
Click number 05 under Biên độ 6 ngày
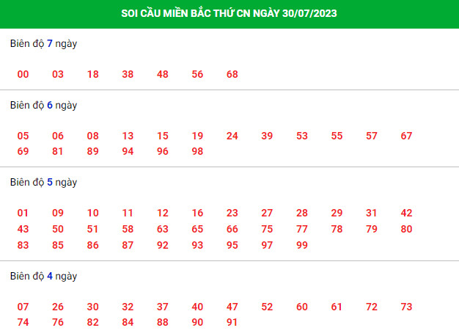coord(23,136)
